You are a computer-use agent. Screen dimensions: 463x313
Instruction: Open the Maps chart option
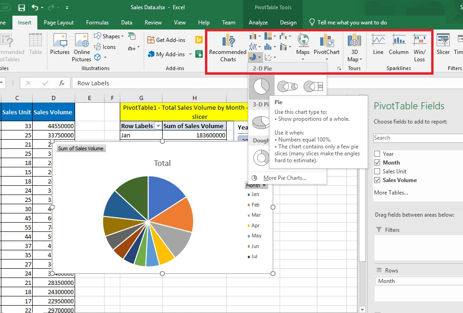(x=303, y=47)
